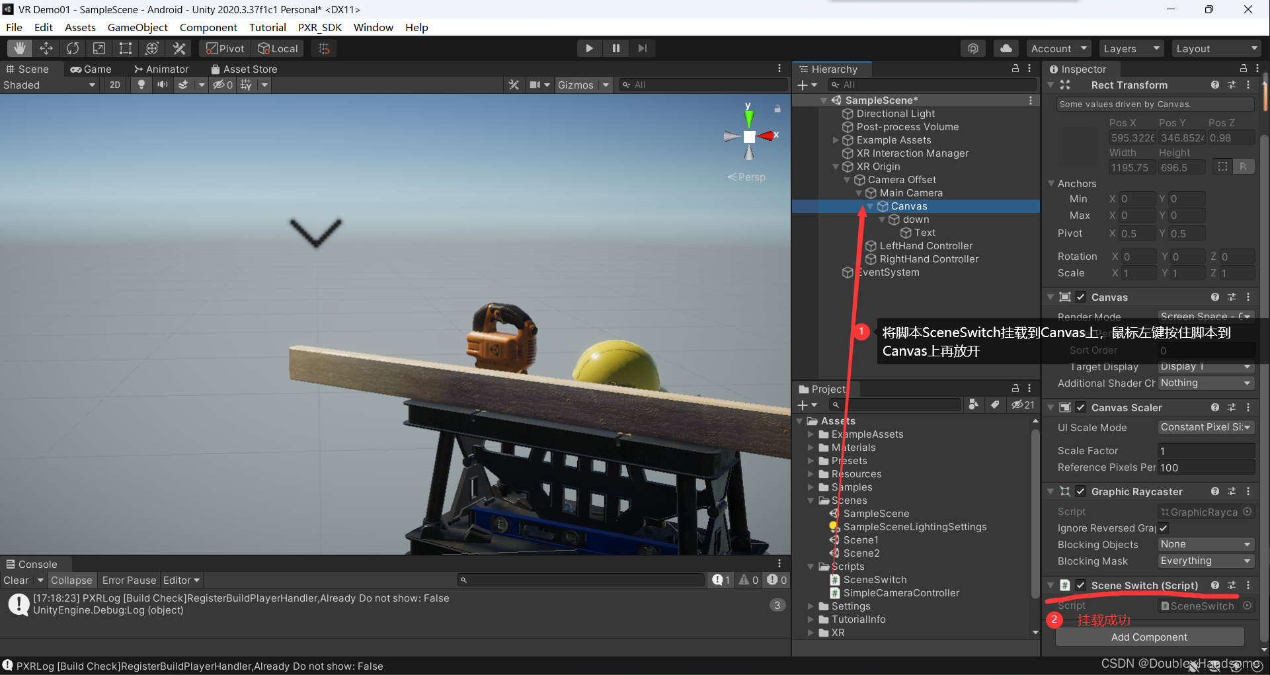Switch to the Game tab
Image resolution: width=1270 pixels, height=675 pixels.
point(91,69)
